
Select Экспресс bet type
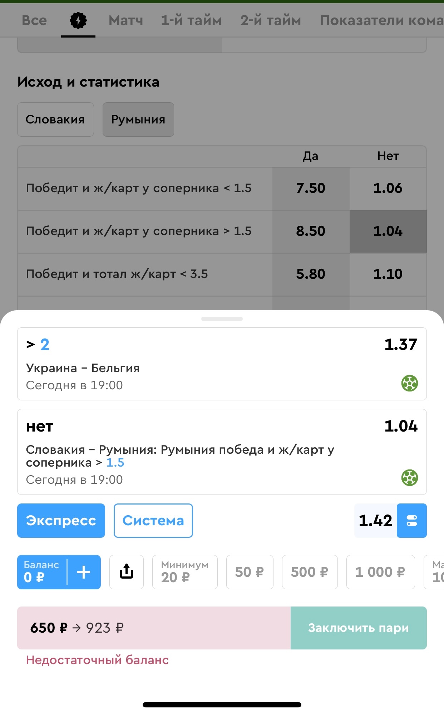61,520
